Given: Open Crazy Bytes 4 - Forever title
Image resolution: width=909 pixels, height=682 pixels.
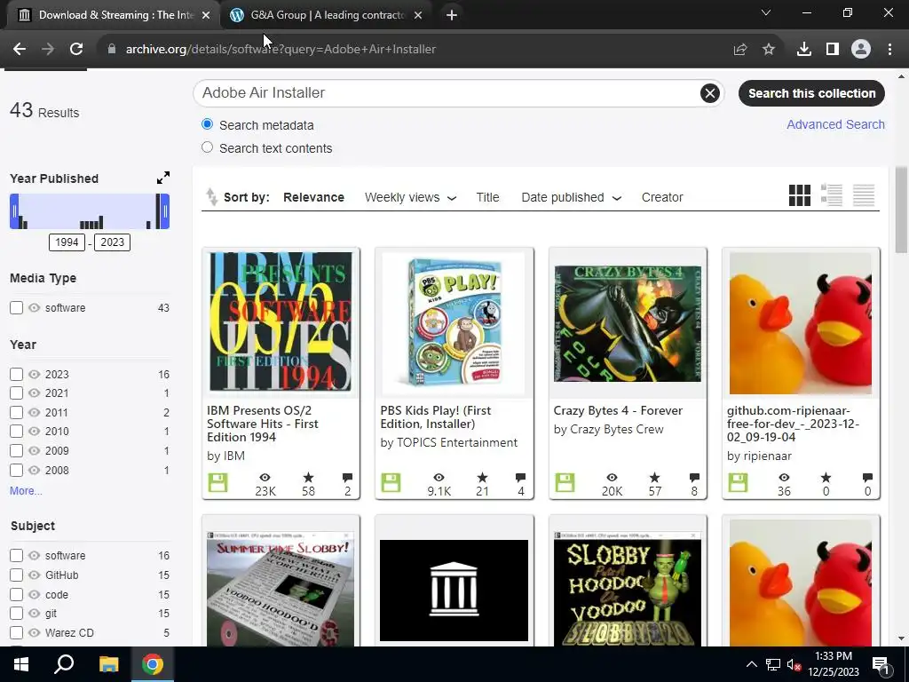Looking at the screenshot, I should pos(618,410).
